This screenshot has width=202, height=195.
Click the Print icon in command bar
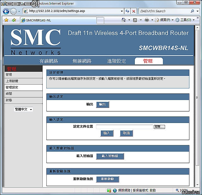pos(147,20)
